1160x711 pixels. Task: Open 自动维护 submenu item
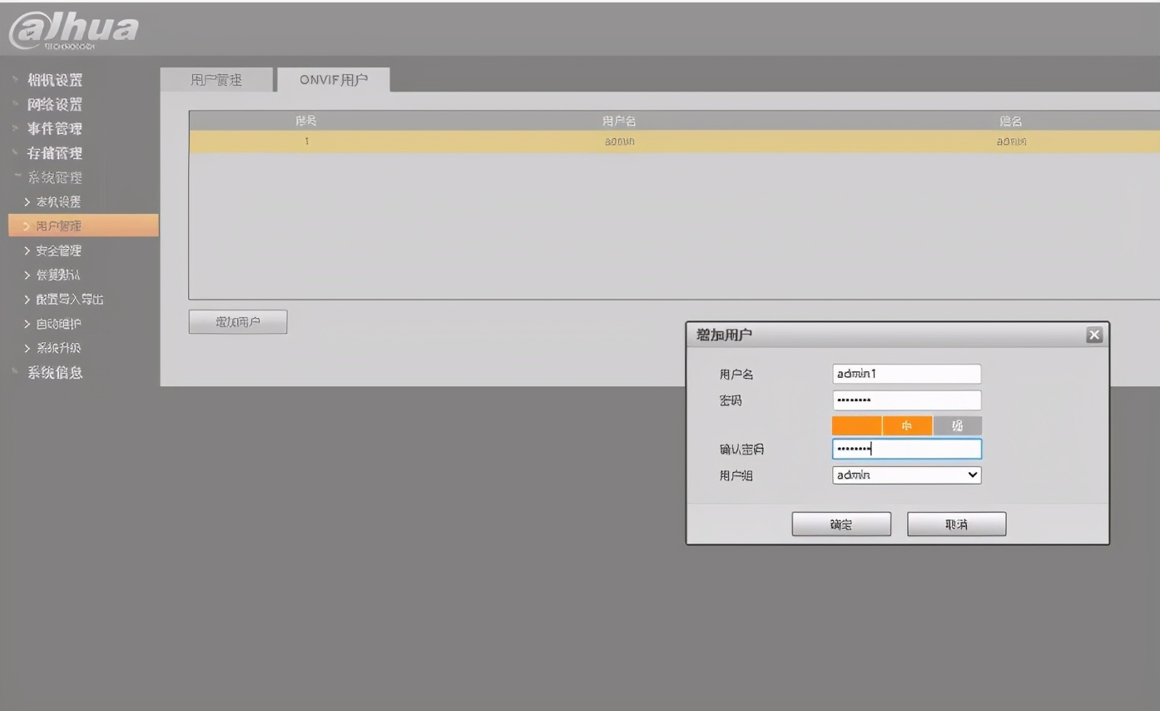(58, 324)
